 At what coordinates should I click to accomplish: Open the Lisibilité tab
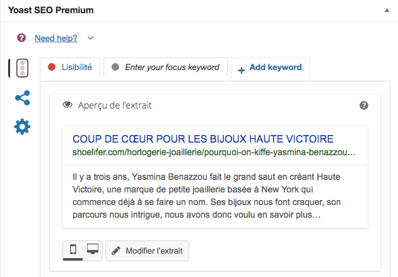(x=70, y=68)
